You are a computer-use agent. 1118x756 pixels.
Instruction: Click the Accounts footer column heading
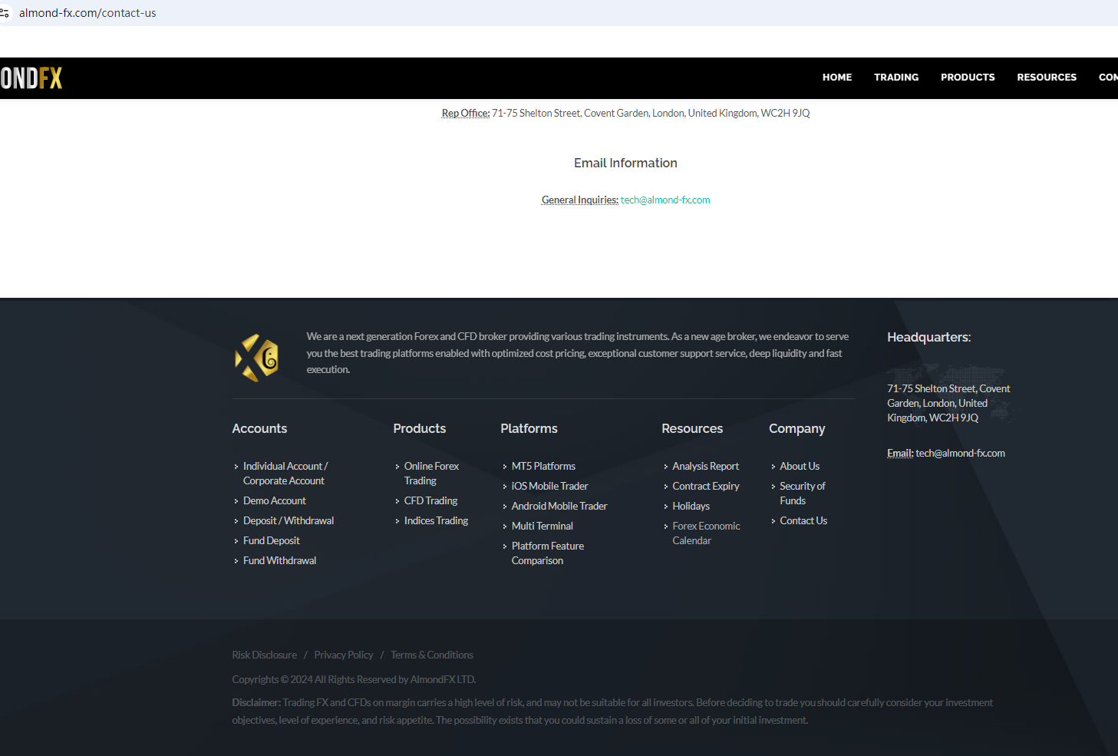pos(259,429)
